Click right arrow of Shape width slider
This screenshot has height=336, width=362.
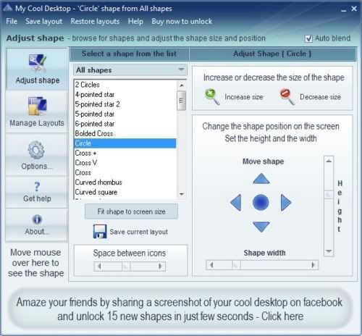(x=313, y=265)
